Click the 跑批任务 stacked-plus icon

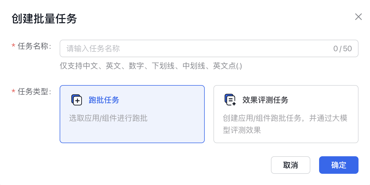77,100
